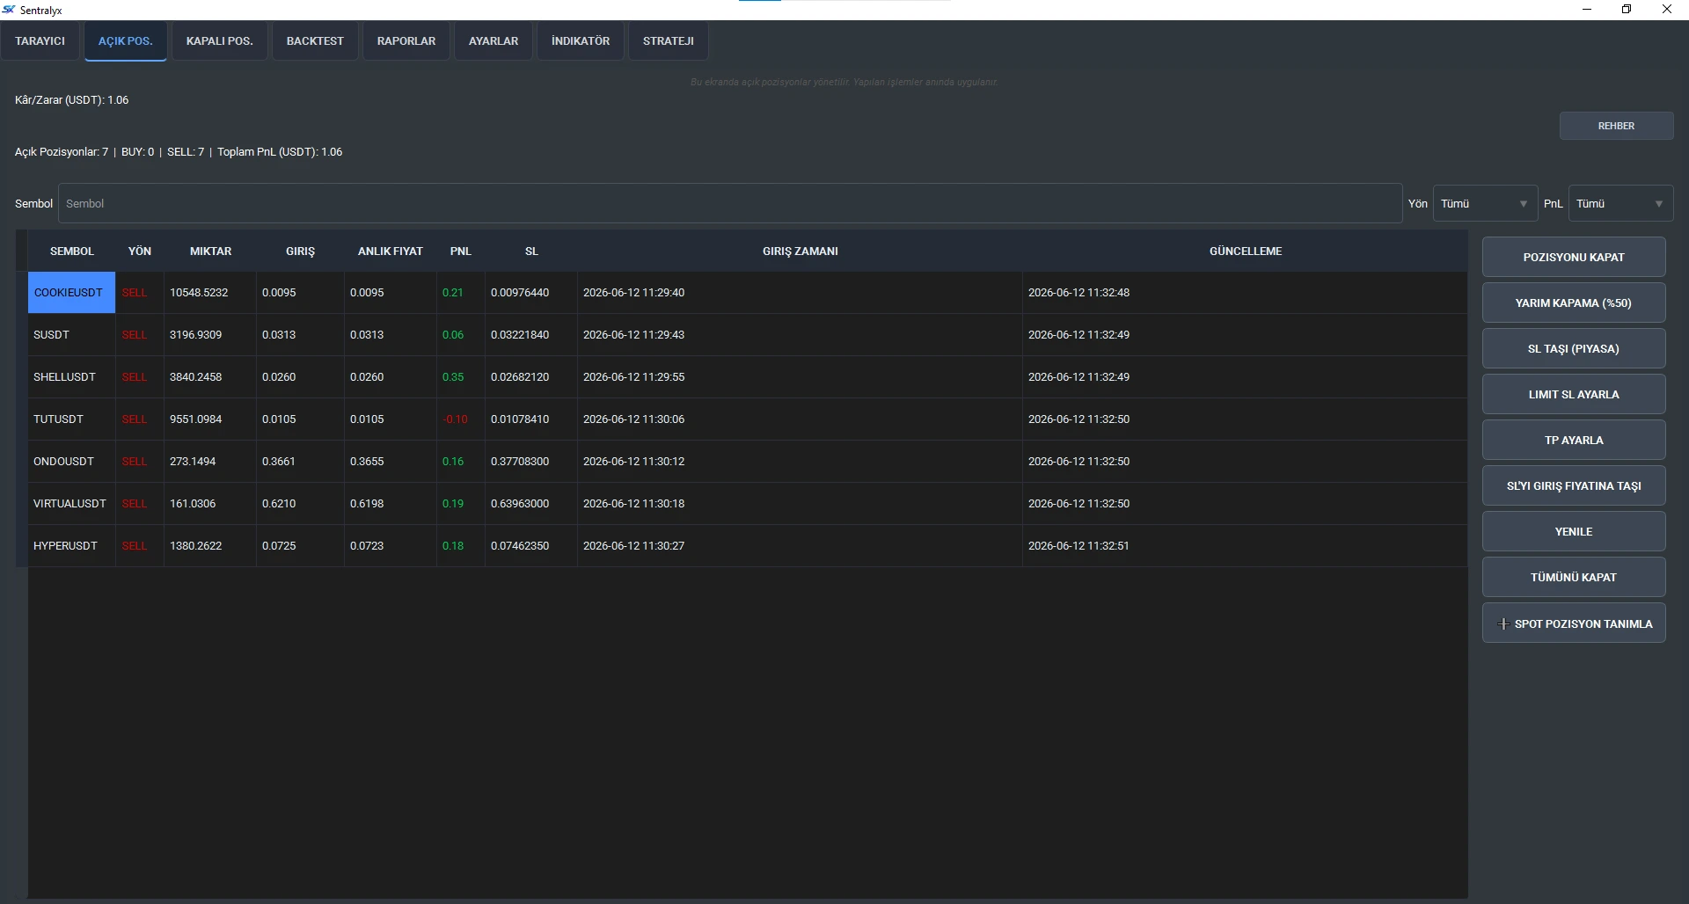Expand the Yön filter dropdown
The height and width of the screenshot is (904, 1689).
point(1485,203)
